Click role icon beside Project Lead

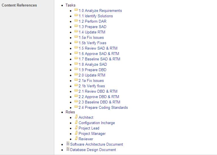pyautogui.click(x=76, y=128)
